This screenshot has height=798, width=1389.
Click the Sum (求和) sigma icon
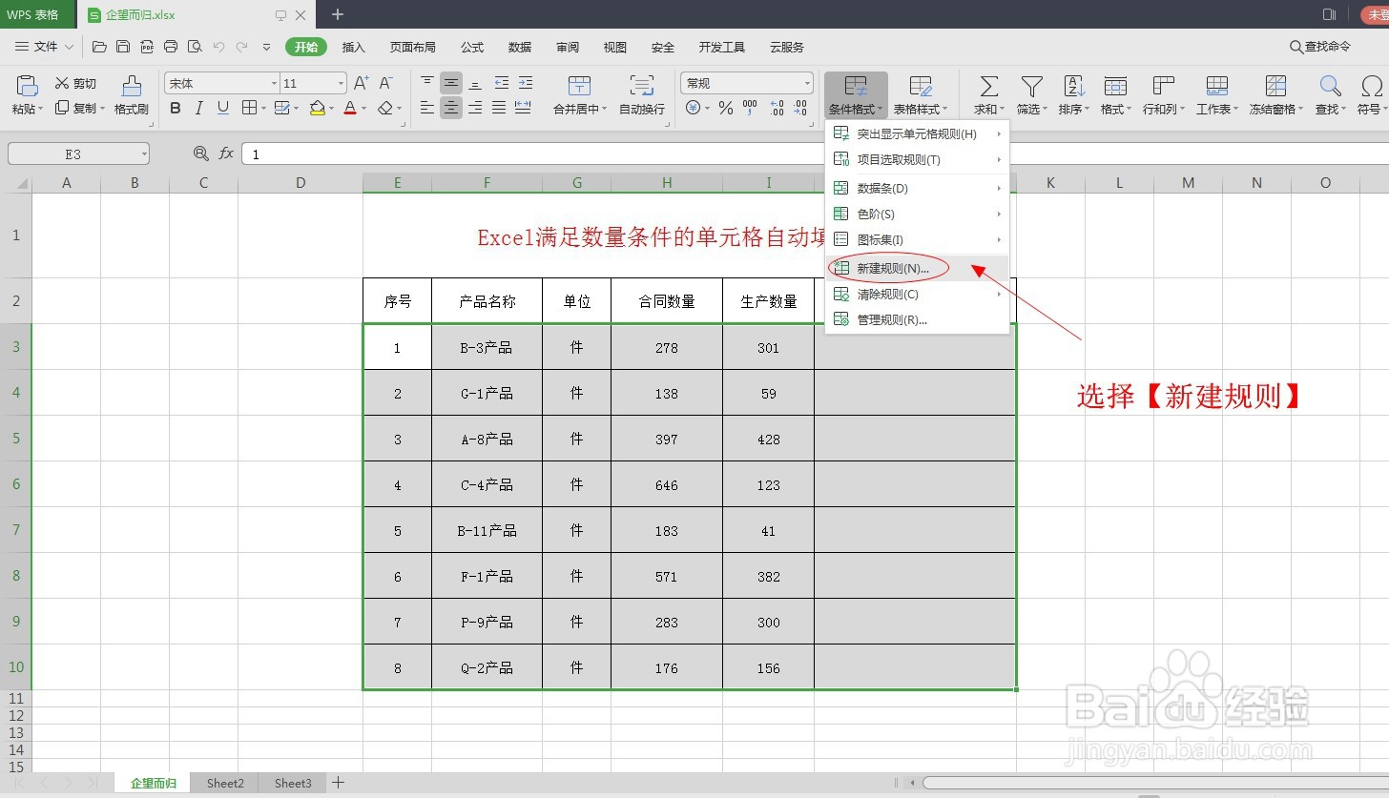989,86
